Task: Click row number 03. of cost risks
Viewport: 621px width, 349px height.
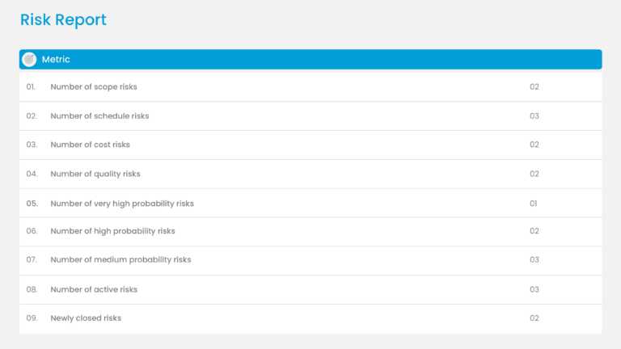Action: tap(32, 145)
